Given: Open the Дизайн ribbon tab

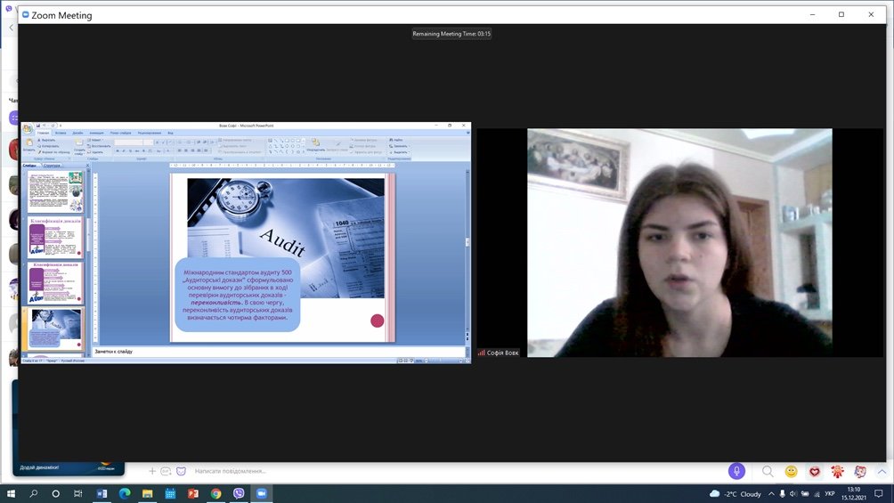Looking at the screenshot, I should [x=77, y=133].
